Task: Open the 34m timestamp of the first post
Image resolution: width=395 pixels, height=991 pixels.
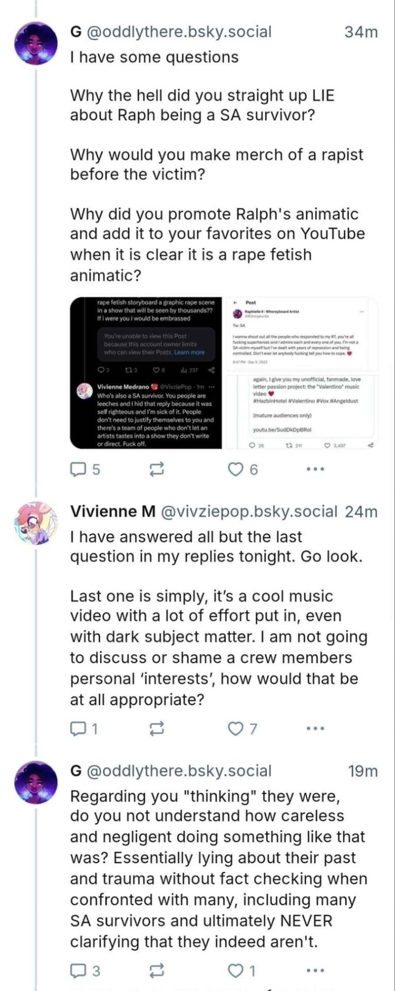Action: click(x=361, y=32)
